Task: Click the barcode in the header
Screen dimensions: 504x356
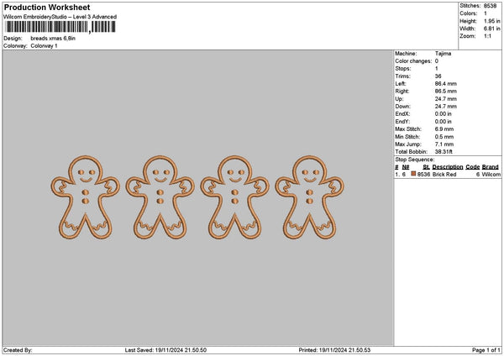Action: pos(60,27)
